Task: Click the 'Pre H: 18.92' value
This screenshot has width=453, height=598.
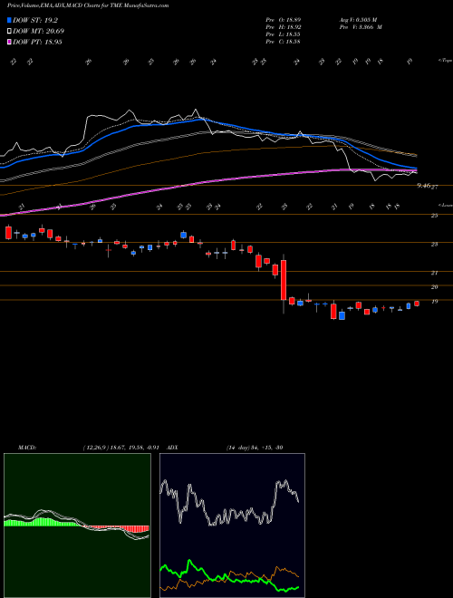Action: click(x=284, y=27)
